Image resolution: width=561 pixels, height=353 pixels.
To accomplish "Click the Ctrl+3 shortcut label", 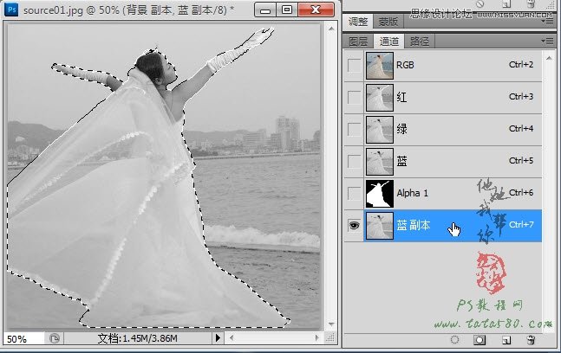I will tap(521, 97).
